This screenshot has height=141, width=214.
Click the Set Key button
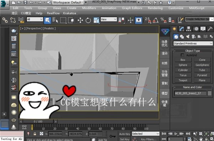124,139
